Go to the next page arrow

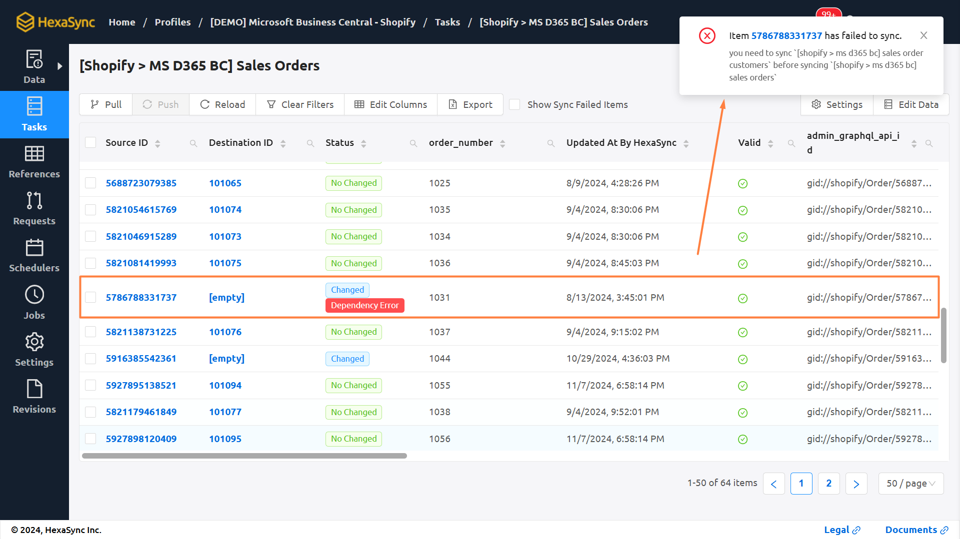(x=856, y=484)
